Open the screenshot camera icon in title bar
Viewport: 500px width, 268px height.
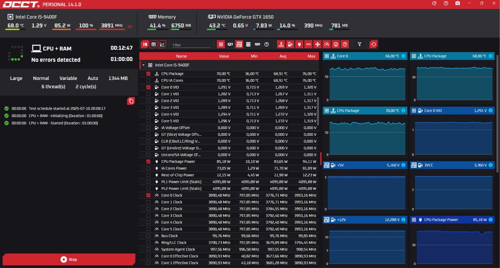(x=457, y=3)
